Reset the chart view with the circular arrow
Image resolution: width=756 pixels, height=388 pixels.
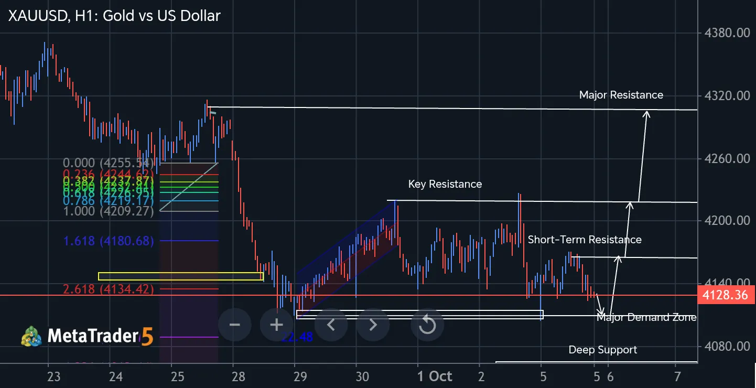pos(428,325)
